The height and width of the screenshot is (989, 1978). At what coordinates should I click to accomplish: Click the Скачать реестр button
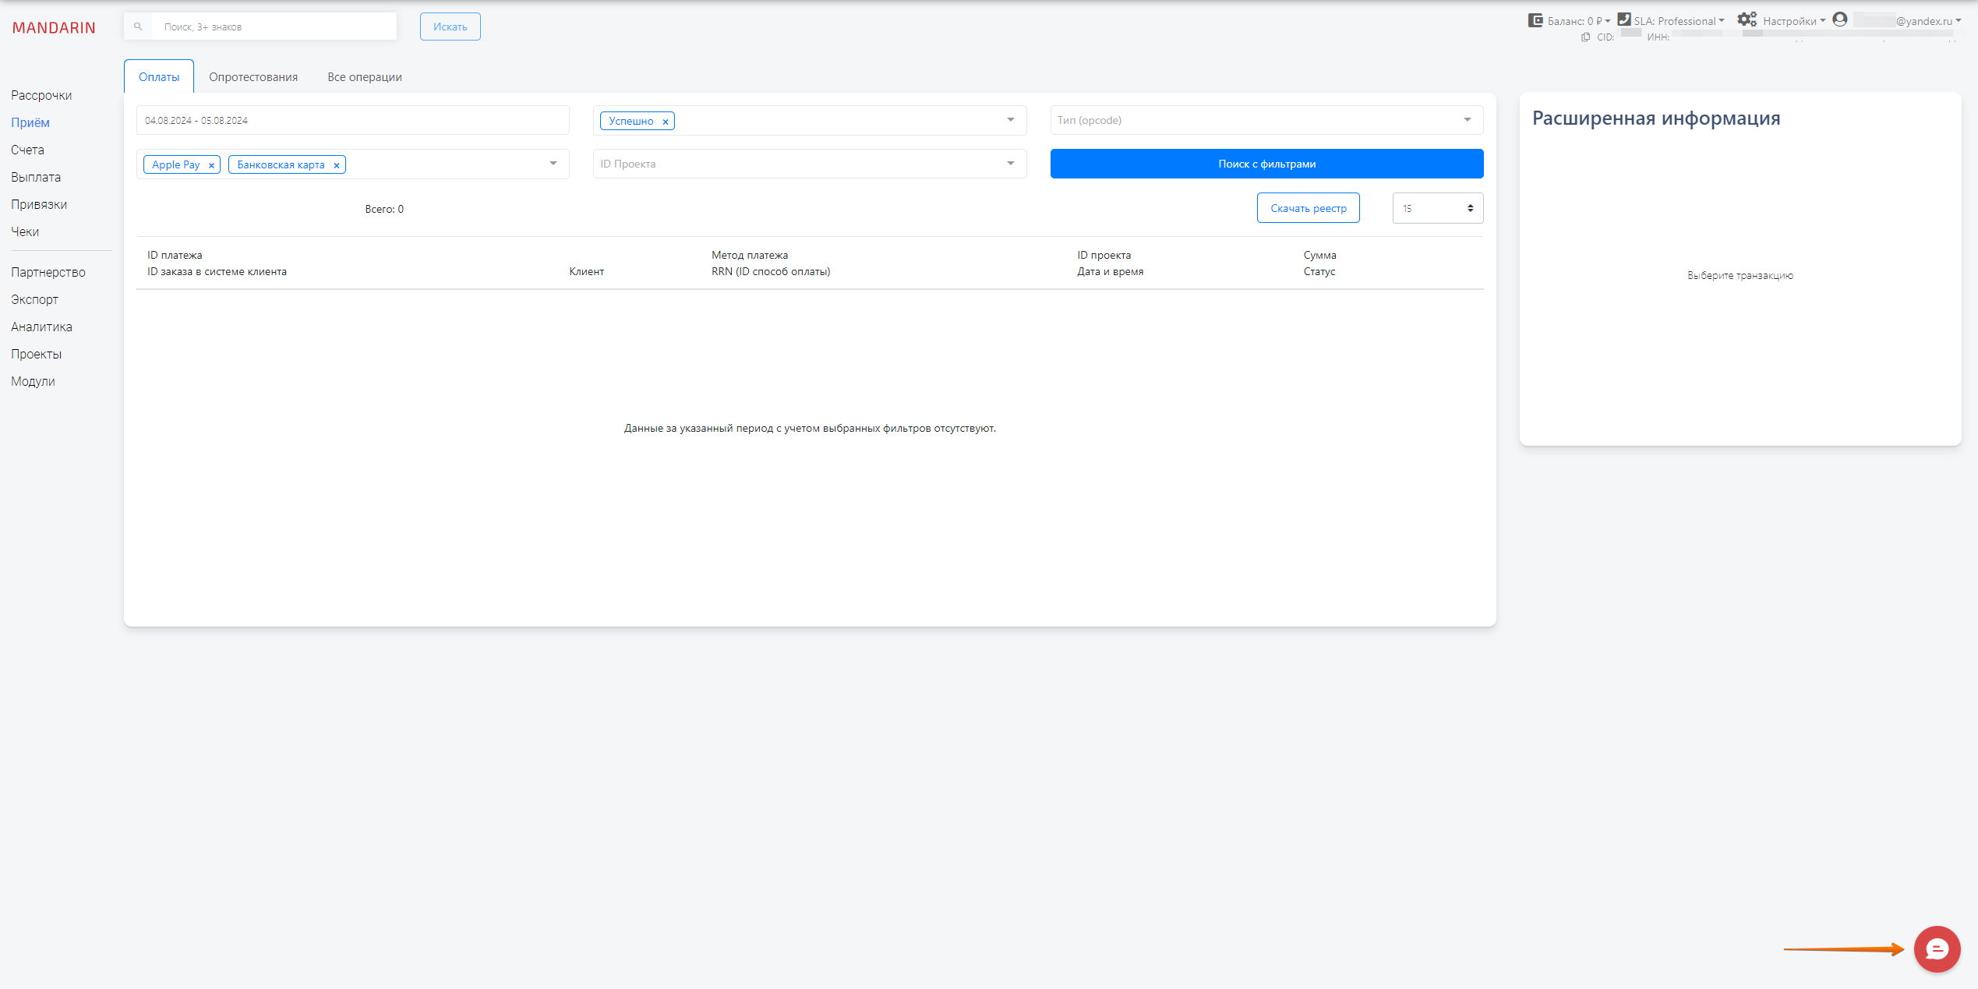(1308, 208)
